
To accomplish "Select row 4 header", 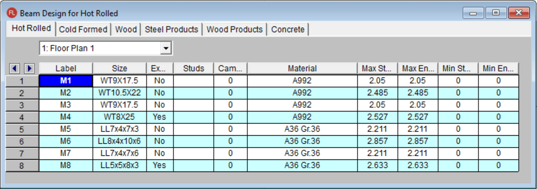I will click(22, 117).
